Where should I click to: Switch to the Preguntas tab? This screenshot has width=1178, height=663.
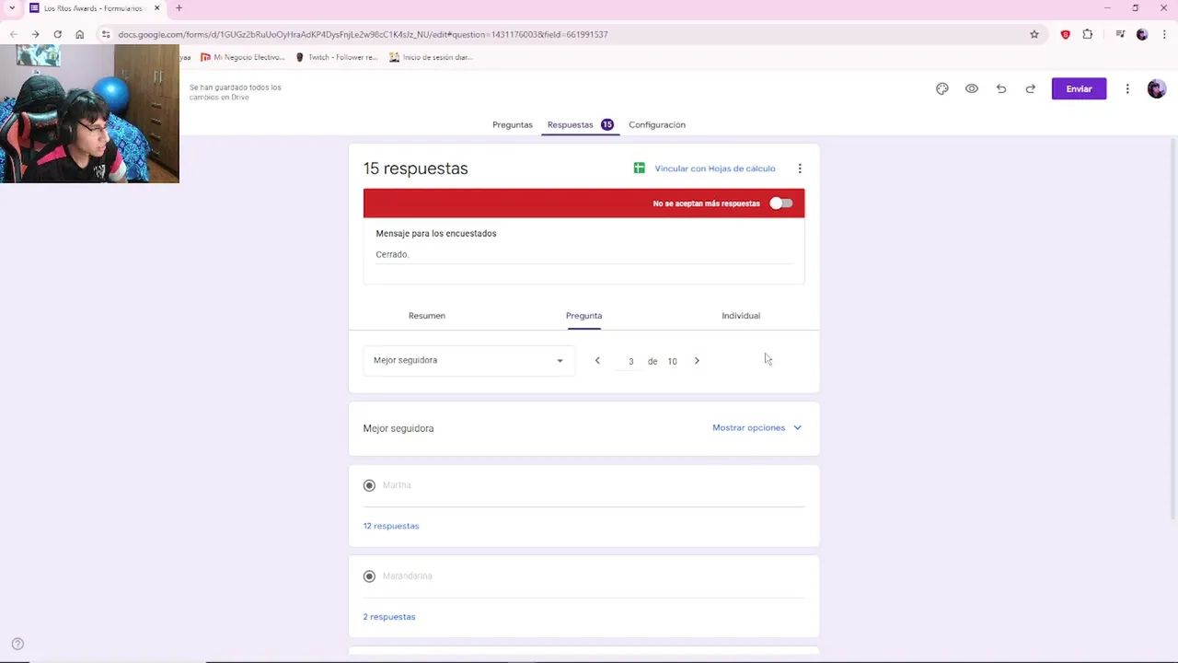513,124
